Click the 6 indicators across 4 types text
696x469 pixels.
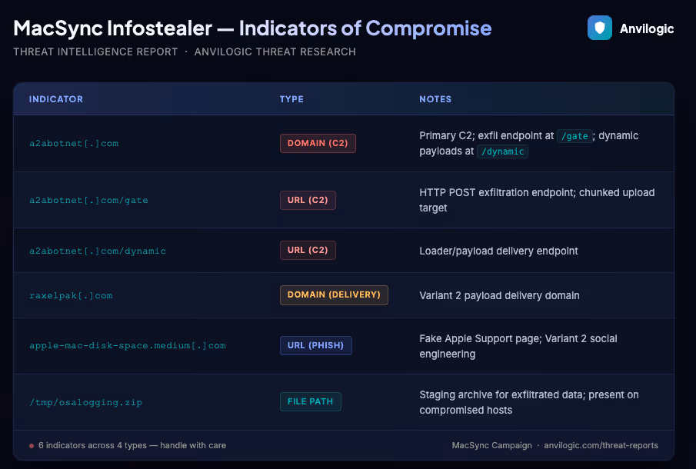click(132, 445)
